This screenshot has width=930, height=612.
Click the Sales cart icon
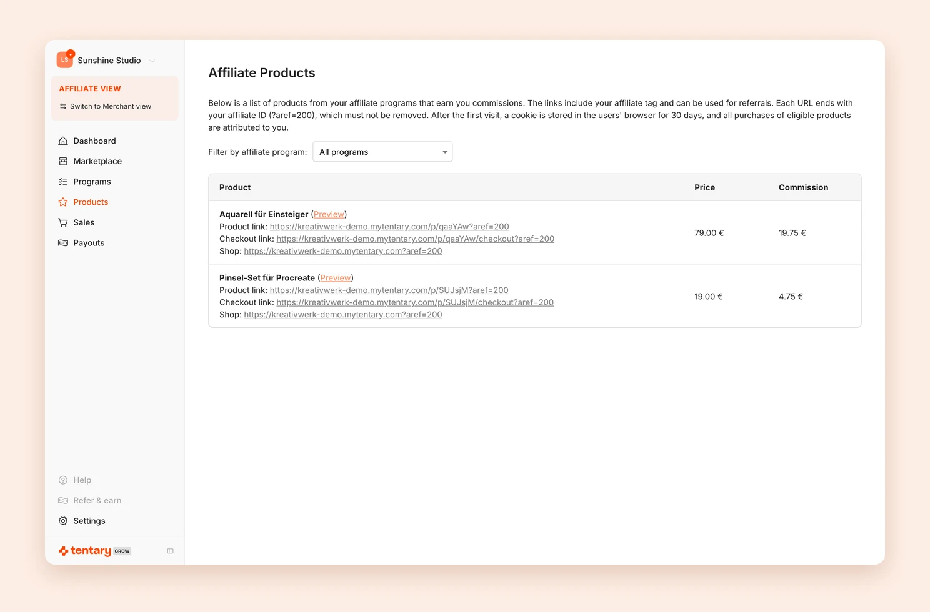pos(63,222)
